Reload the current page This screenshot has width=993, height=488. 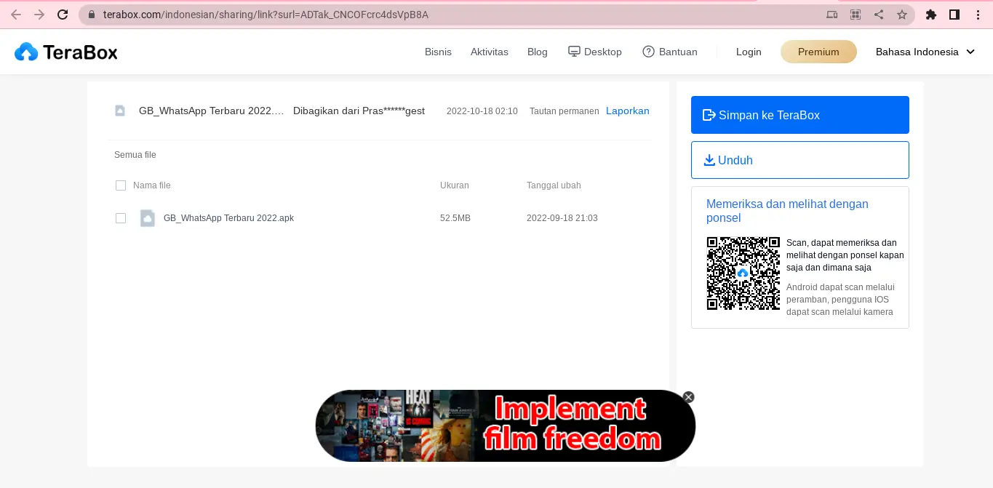pos(63,15)
